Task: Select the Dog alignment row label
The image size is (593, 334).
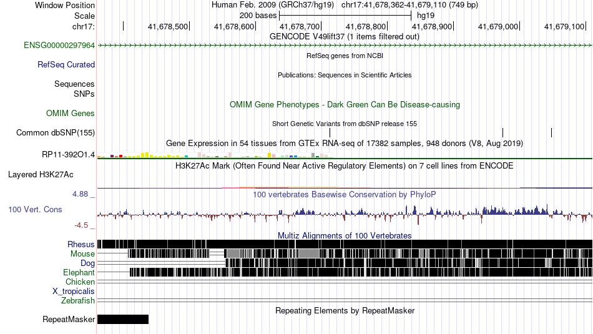Action: point(88,263)
